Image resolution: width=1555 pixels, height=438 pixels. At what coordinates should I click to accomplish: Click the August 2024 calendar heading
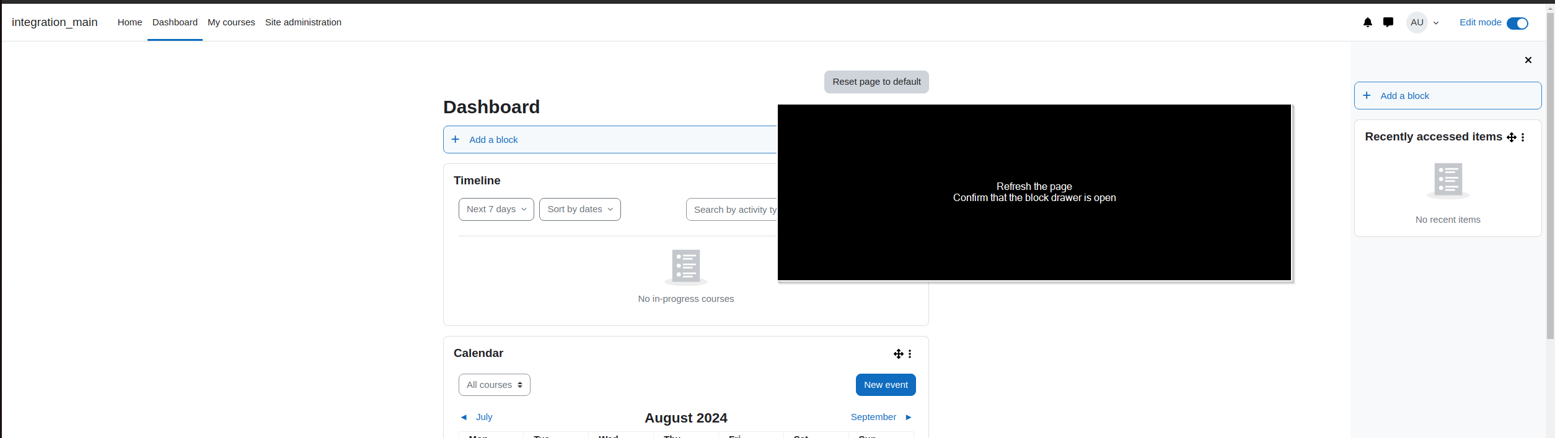685,418
